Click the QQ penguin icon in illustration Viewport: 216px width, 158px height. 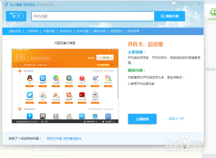point(30,78)
